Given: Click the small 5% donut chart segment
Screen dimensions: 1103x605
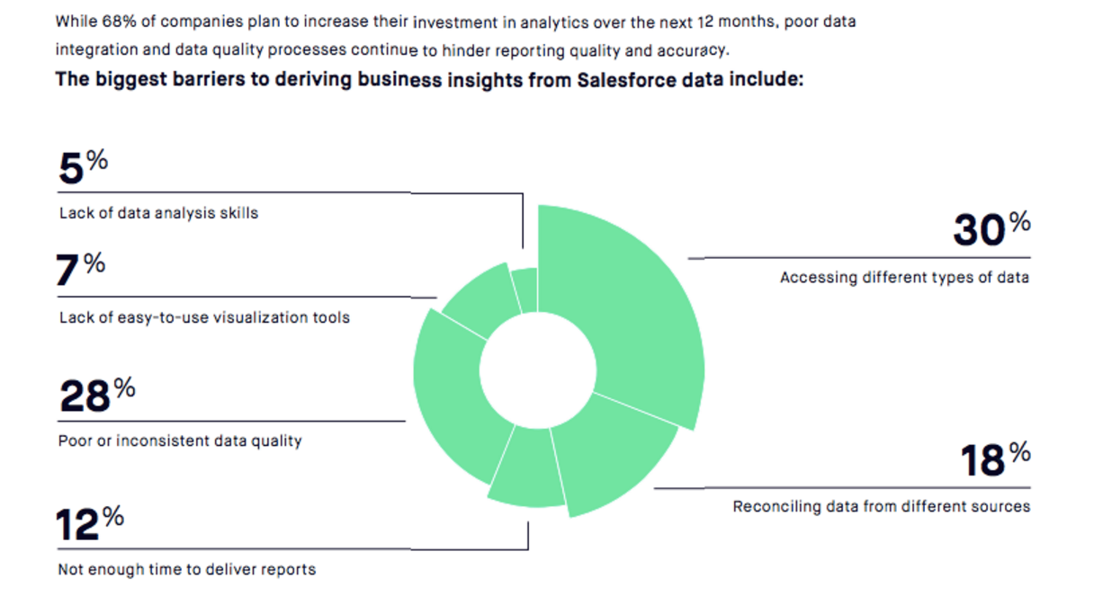Looking at the screenshot, I should pyautogui.click(x=525, y=289).
